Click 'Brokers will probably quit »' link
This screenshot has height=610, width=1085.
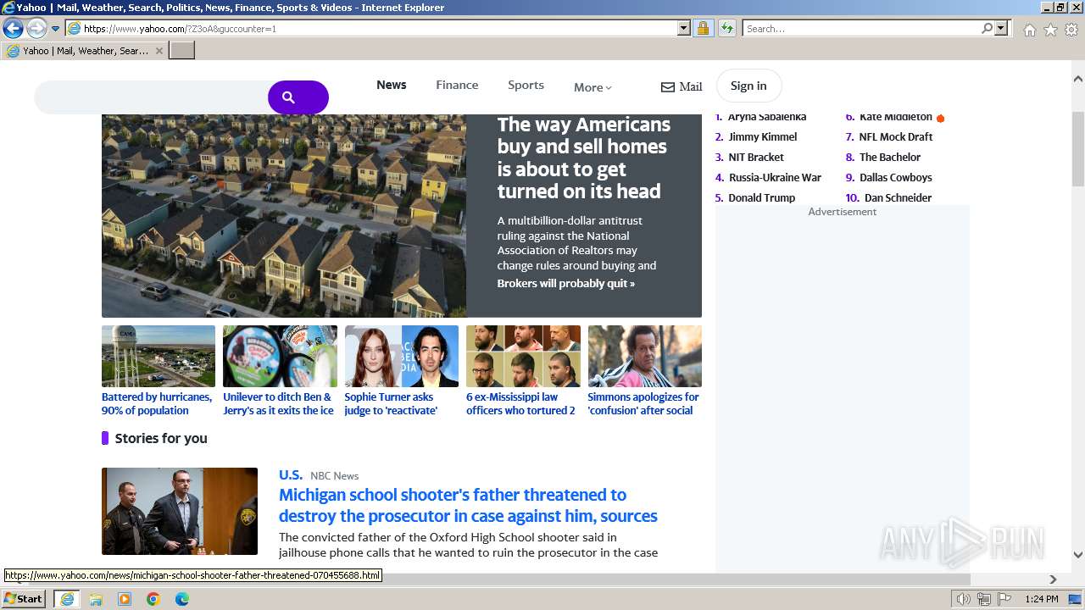tap(566, 283)
